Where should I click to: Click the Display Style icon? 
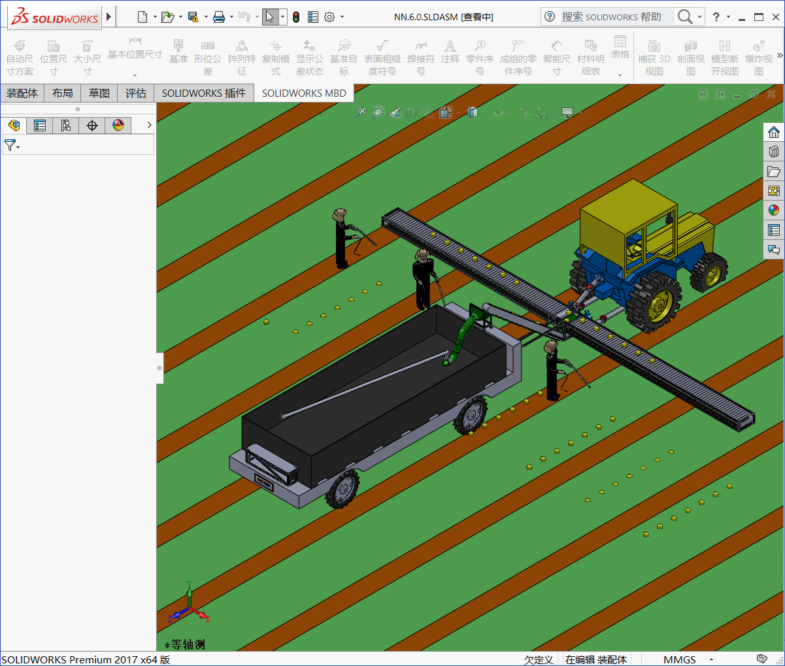[472, 112]
